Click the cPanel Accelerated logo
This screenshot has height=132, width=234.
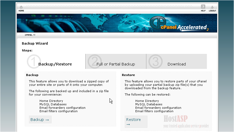click(x=178, y=25)
